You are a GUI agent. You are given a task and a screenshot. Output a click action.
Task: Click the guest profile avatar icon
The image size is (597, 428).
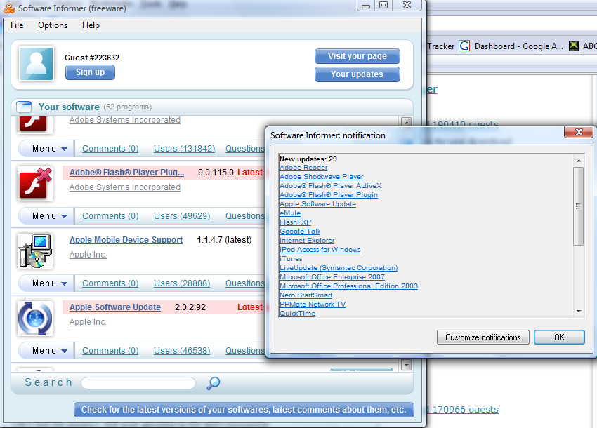coord(37,64)
